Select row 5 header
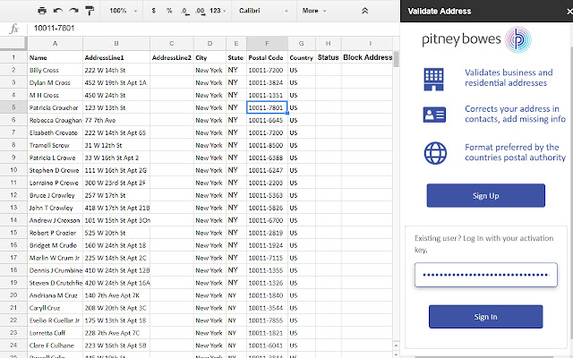The height and width of the screenshot is (358, 573). pos(13,107)
